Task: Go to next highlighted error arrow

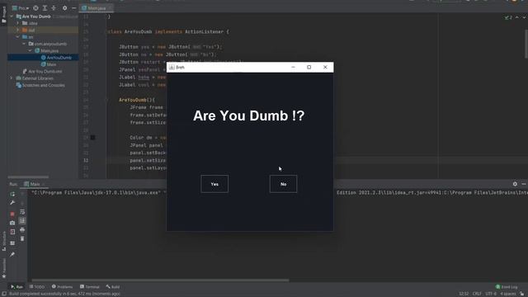Action: (x=524, y=17)
